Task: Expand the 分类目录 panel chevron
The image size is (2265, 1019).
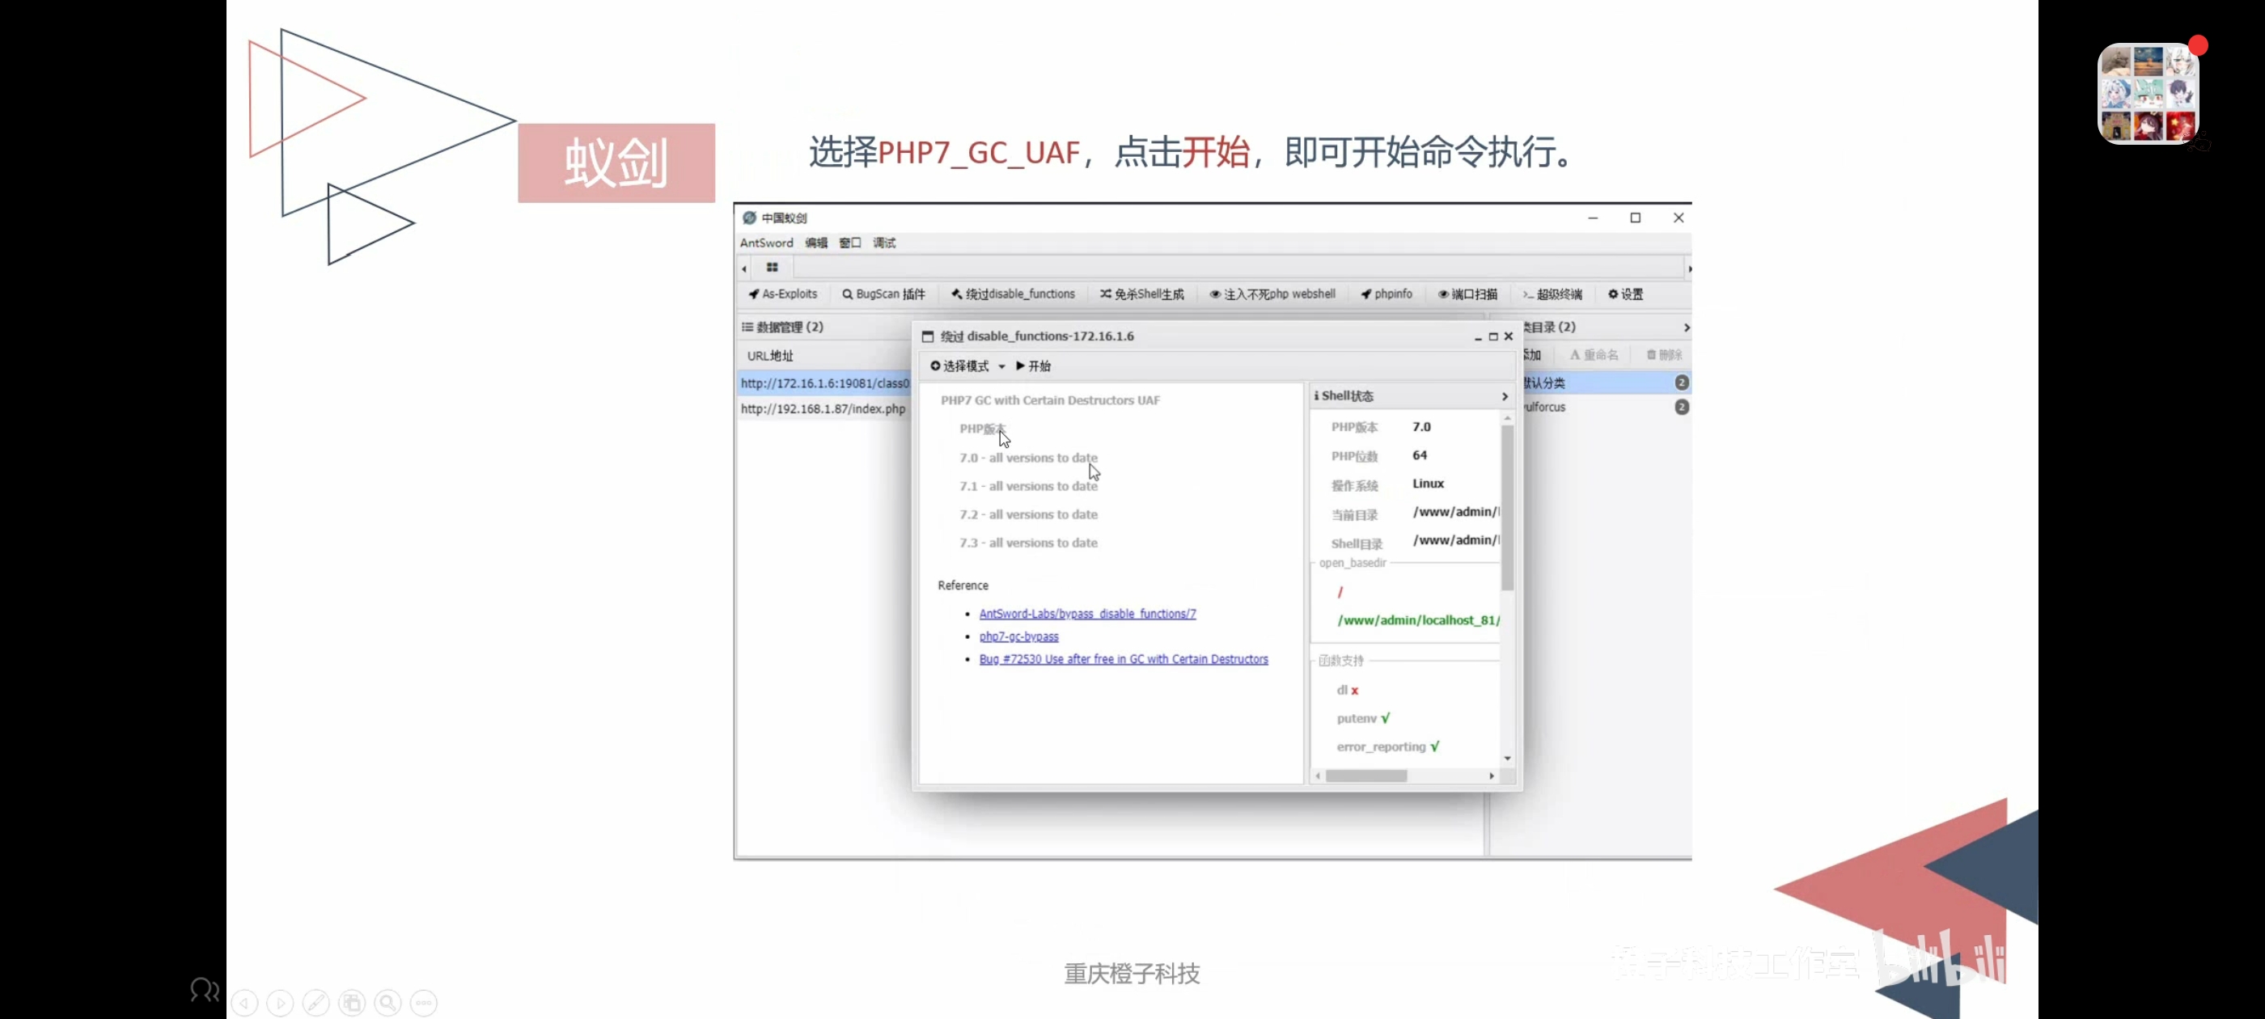Action: pyautogui.click(x=1686, y=326)
